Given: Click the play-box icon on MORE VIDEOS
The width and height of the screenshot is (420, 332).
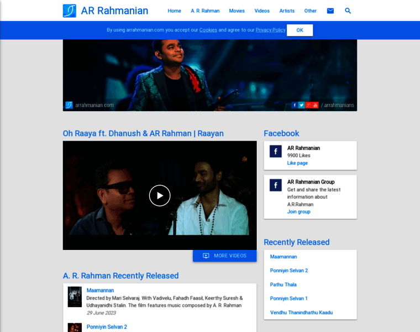Looking at the screenshot, I should pyautogui.click(x=206, y=256).
